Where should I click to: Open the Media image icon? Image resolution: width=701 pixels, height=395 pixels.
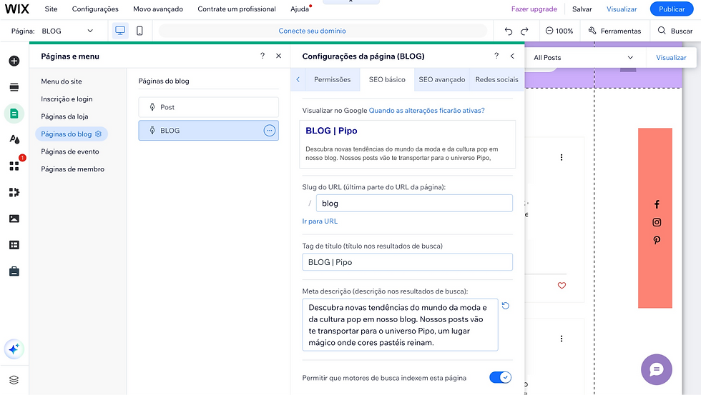click(14, 219)
